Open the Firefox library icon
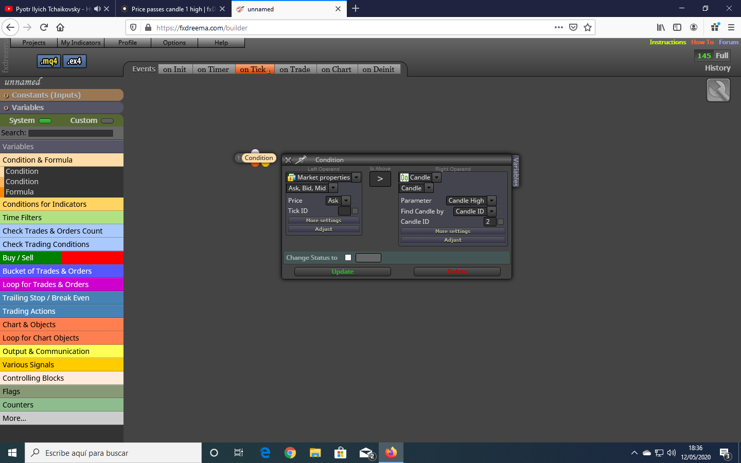The image size is (741, 463). pyautogui.click(x=661, y=28)
